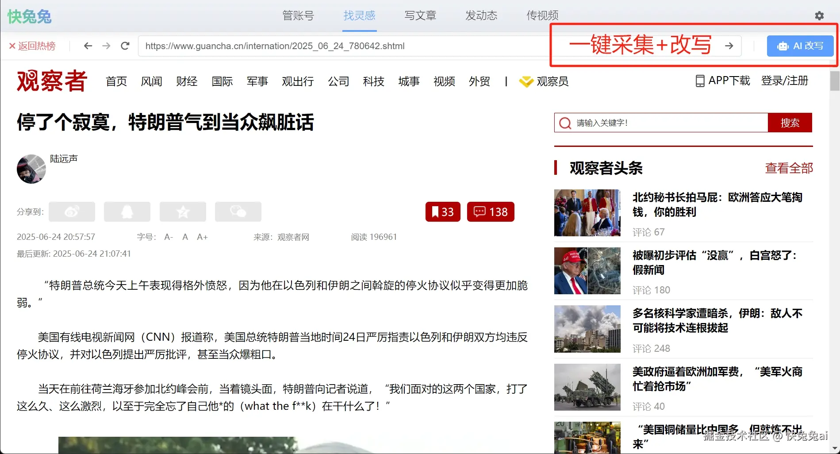Click the red magnifier in the search box
The height and width of the screenshot is (454, 840).
(x=564, y=123)
